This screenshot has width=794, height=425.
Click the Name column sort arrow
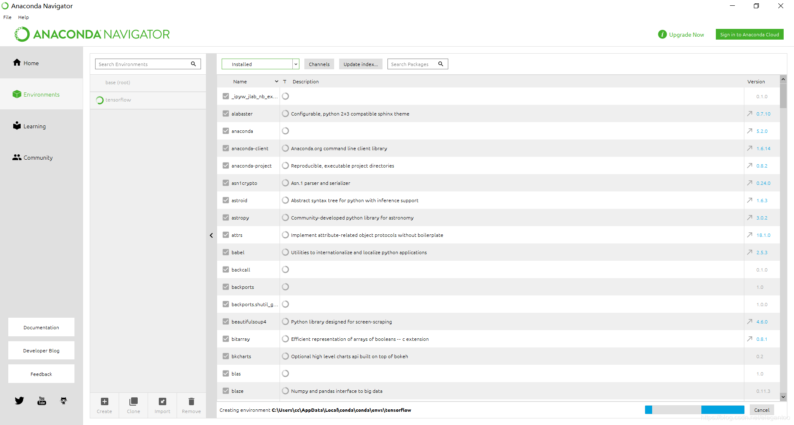(x=277, y=82)
